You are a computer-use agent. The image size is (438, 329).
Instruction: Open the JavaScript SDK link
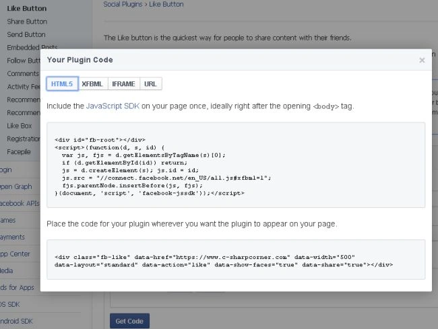113,106
